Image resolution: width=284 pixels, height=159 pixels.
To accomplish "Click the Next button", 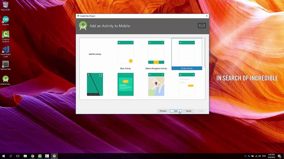I will (176, 111).
